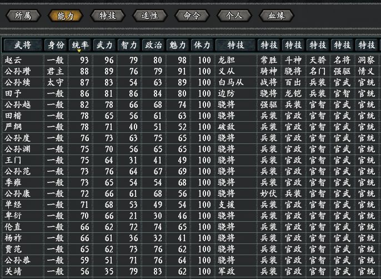Select general 公孙度 row

[190, 138]
